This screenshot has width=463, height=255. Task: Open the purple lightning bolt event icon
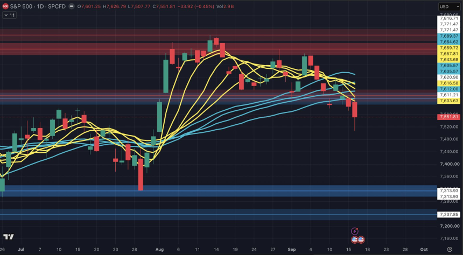tap(355, 231)
